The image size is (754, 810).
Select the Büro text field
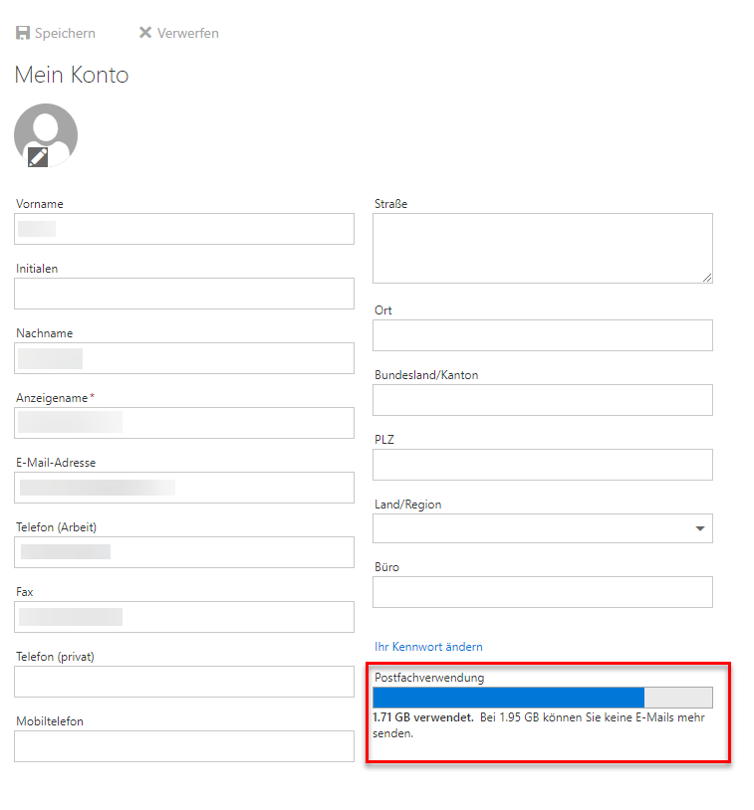(542, 592)
